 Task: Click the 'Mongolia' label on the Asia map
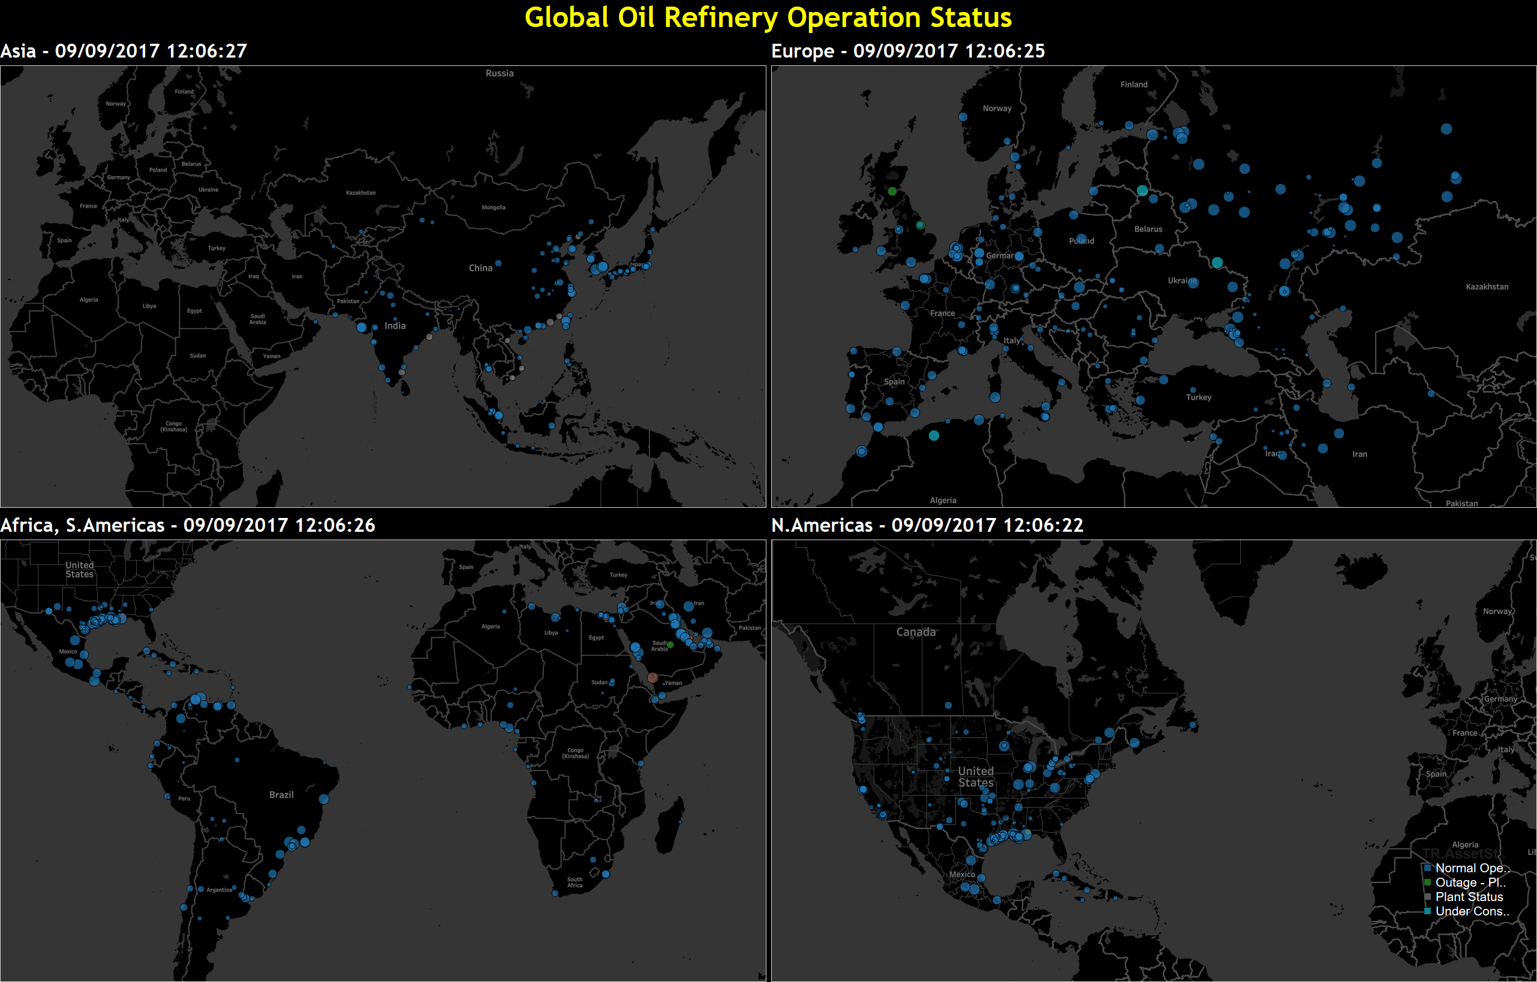[494, 207]
